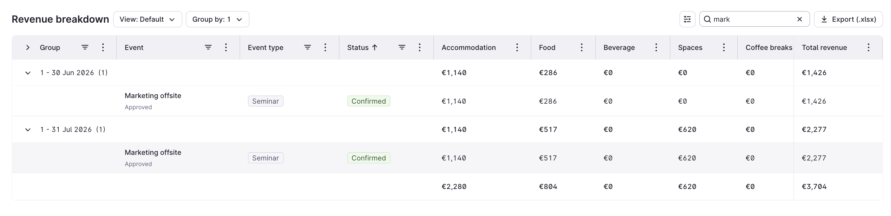The image size is (891, 216).
Task: Open filter for Event column
Action: point(208,47)
